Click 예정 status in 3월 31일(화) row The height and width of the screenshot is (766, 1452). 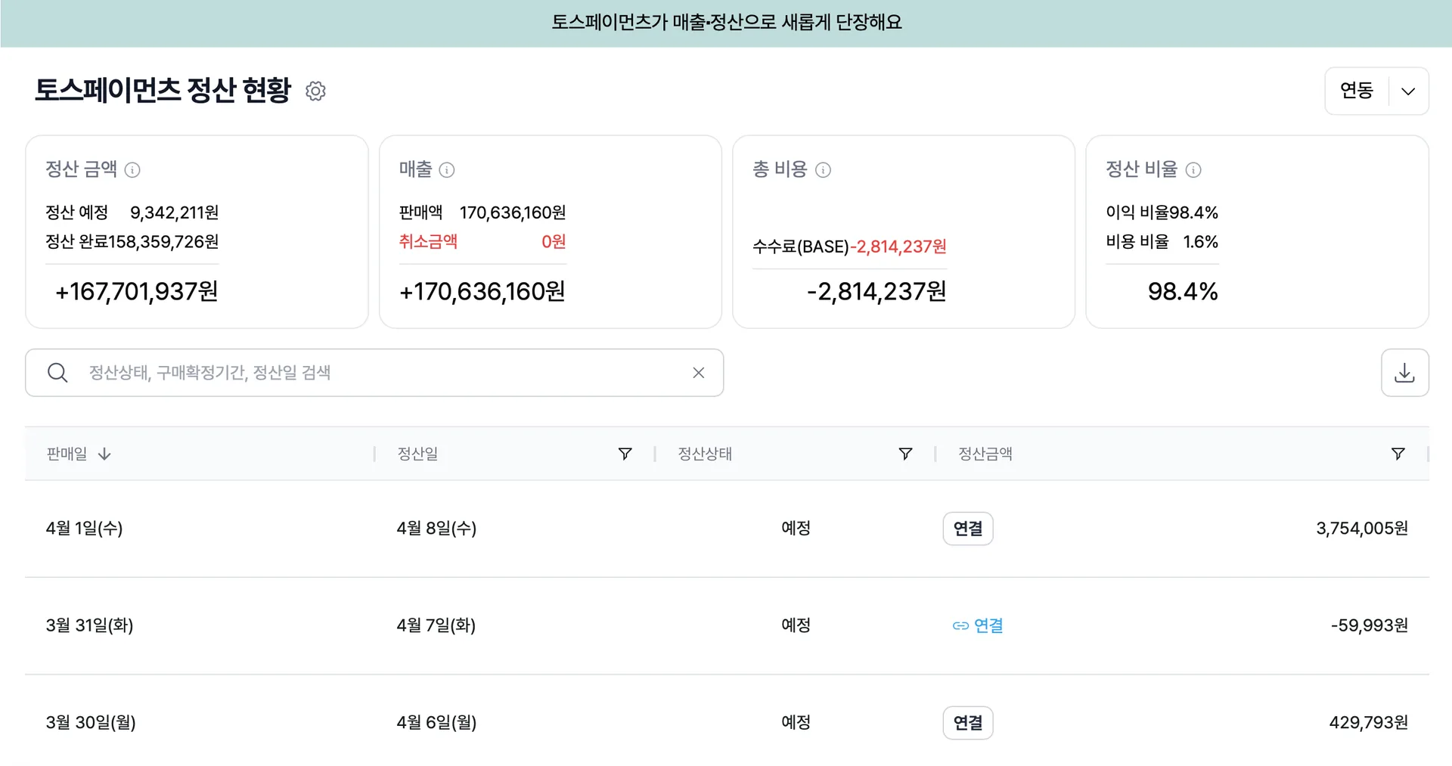796,625
